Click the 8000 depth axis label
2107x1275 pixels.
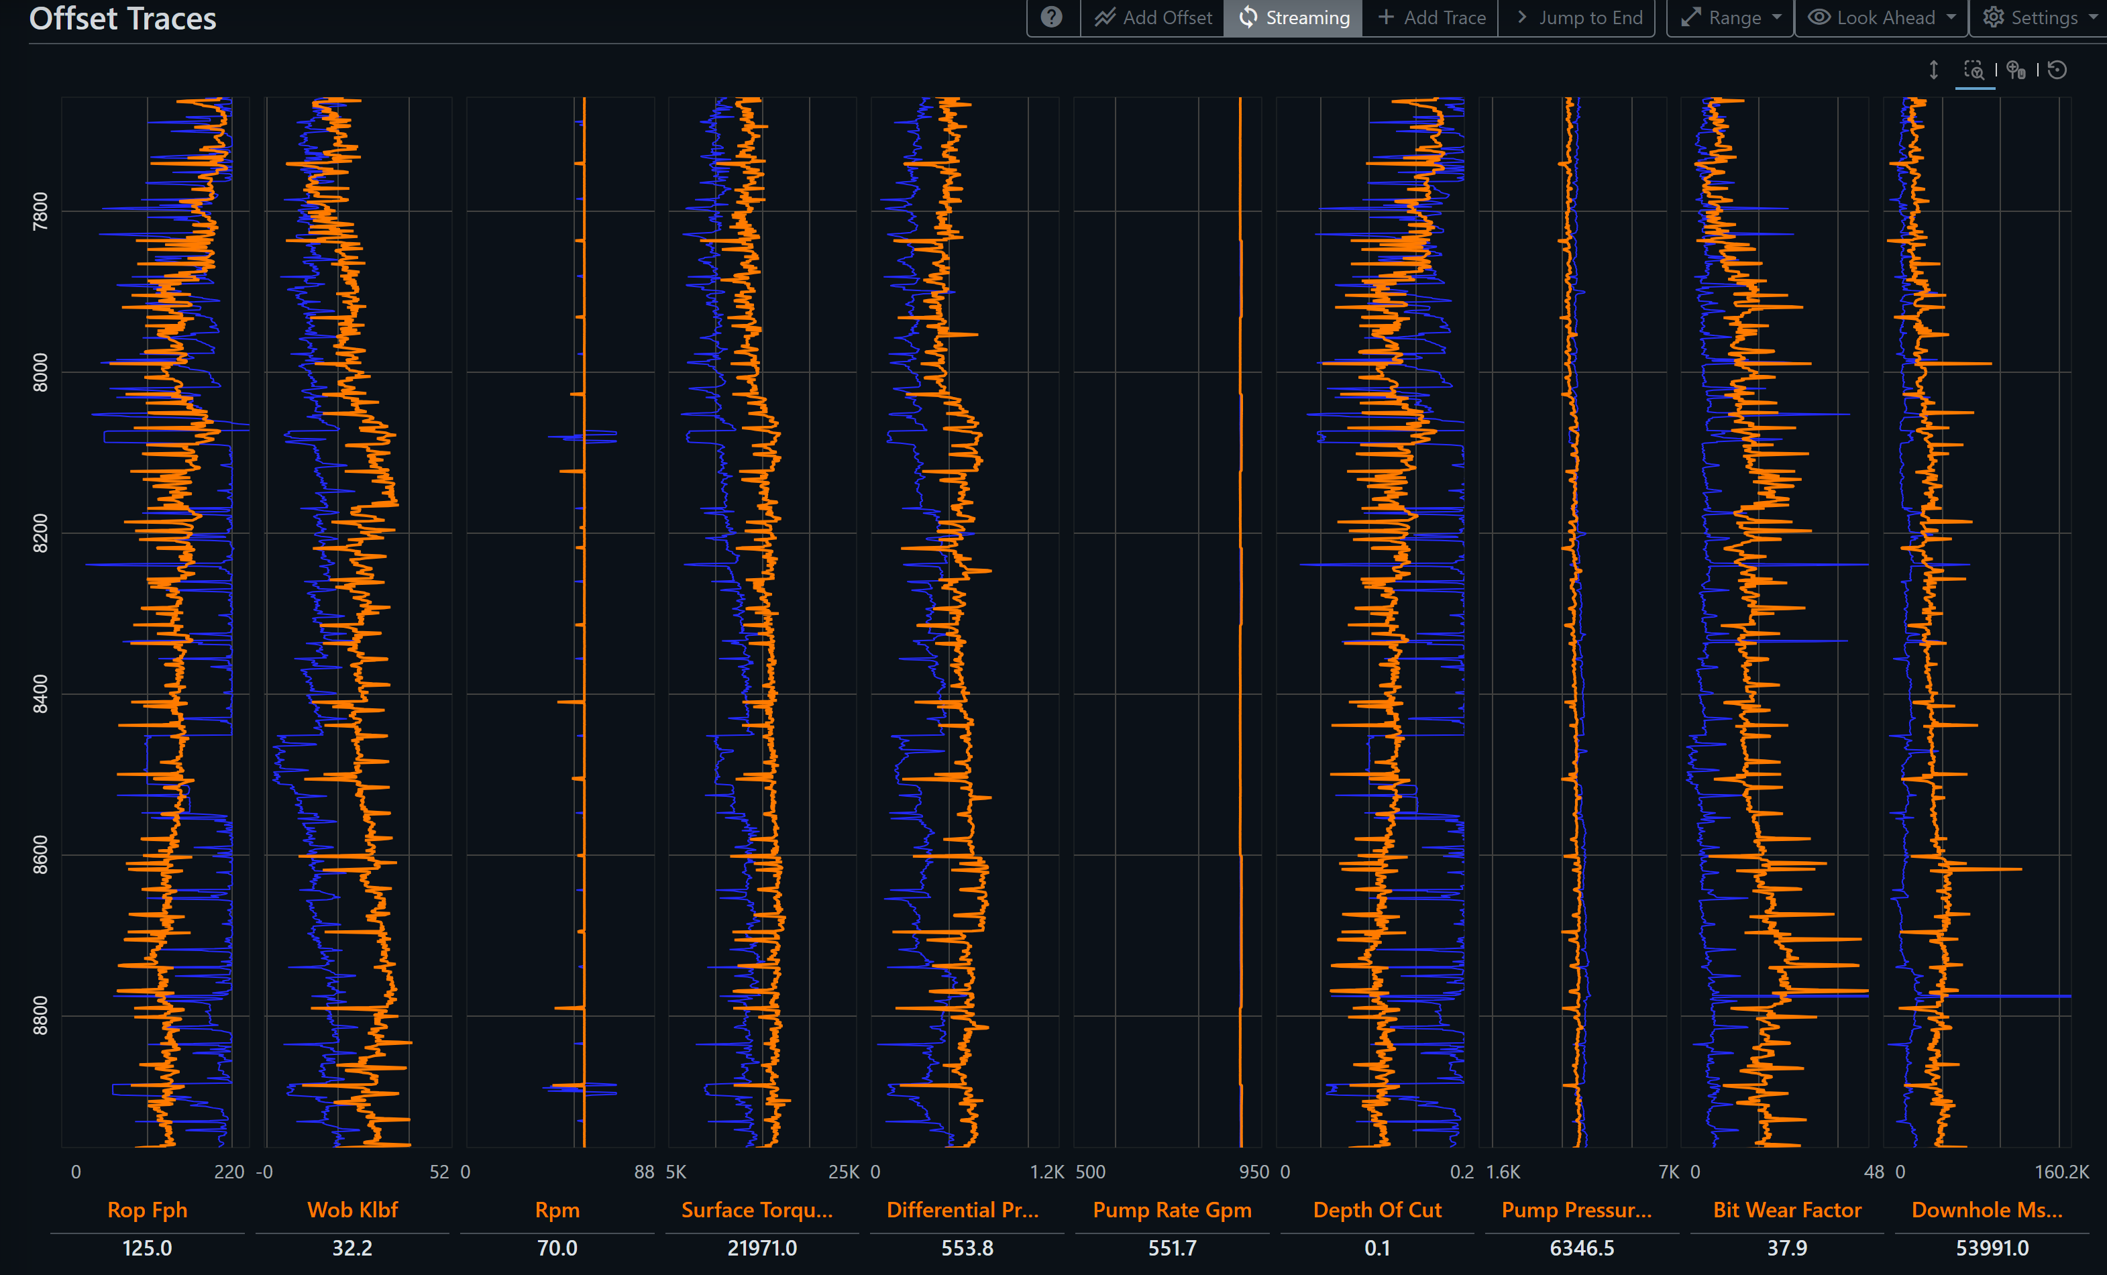[40, 372]
